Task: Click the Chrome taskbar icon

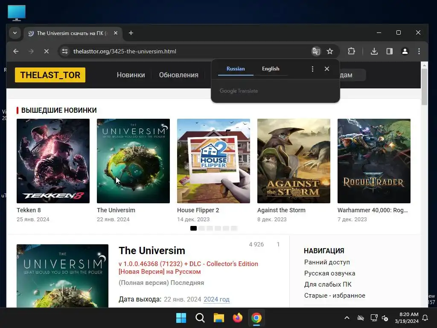Action: point(256,318)
